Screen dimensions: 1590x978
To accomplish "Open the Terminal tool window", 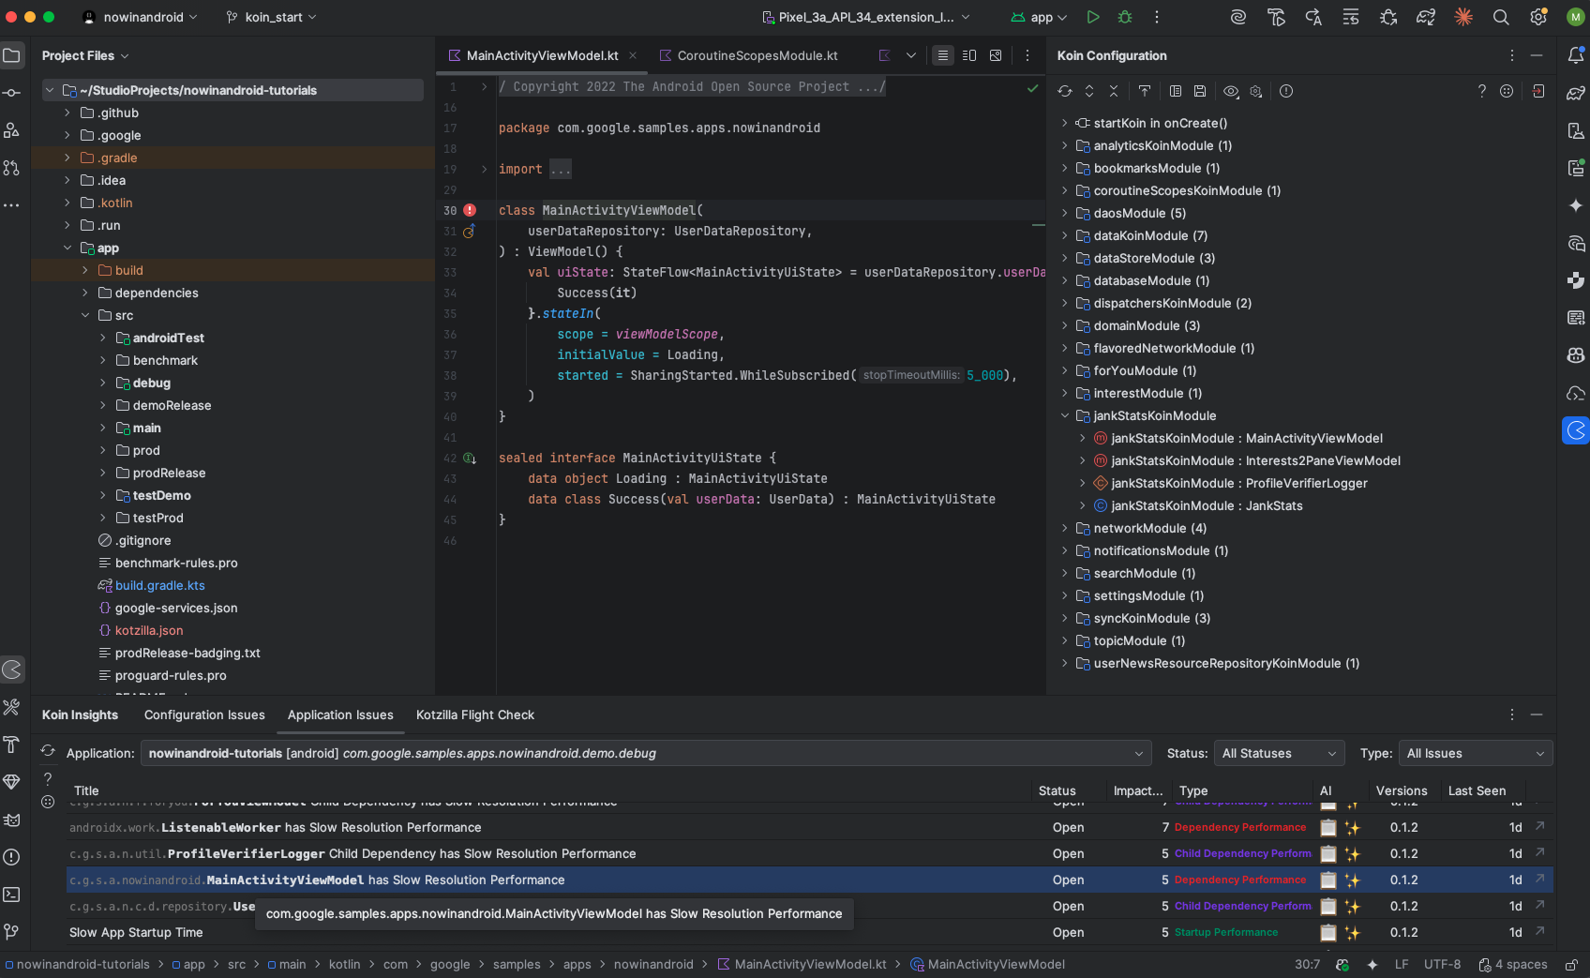I will (x=11, y=895).
